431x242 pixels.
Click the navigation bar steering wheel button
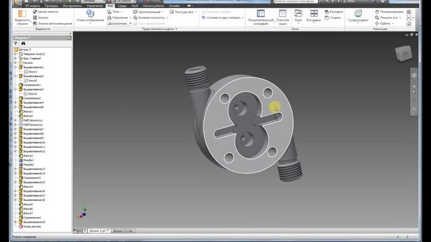pos(414,75)
